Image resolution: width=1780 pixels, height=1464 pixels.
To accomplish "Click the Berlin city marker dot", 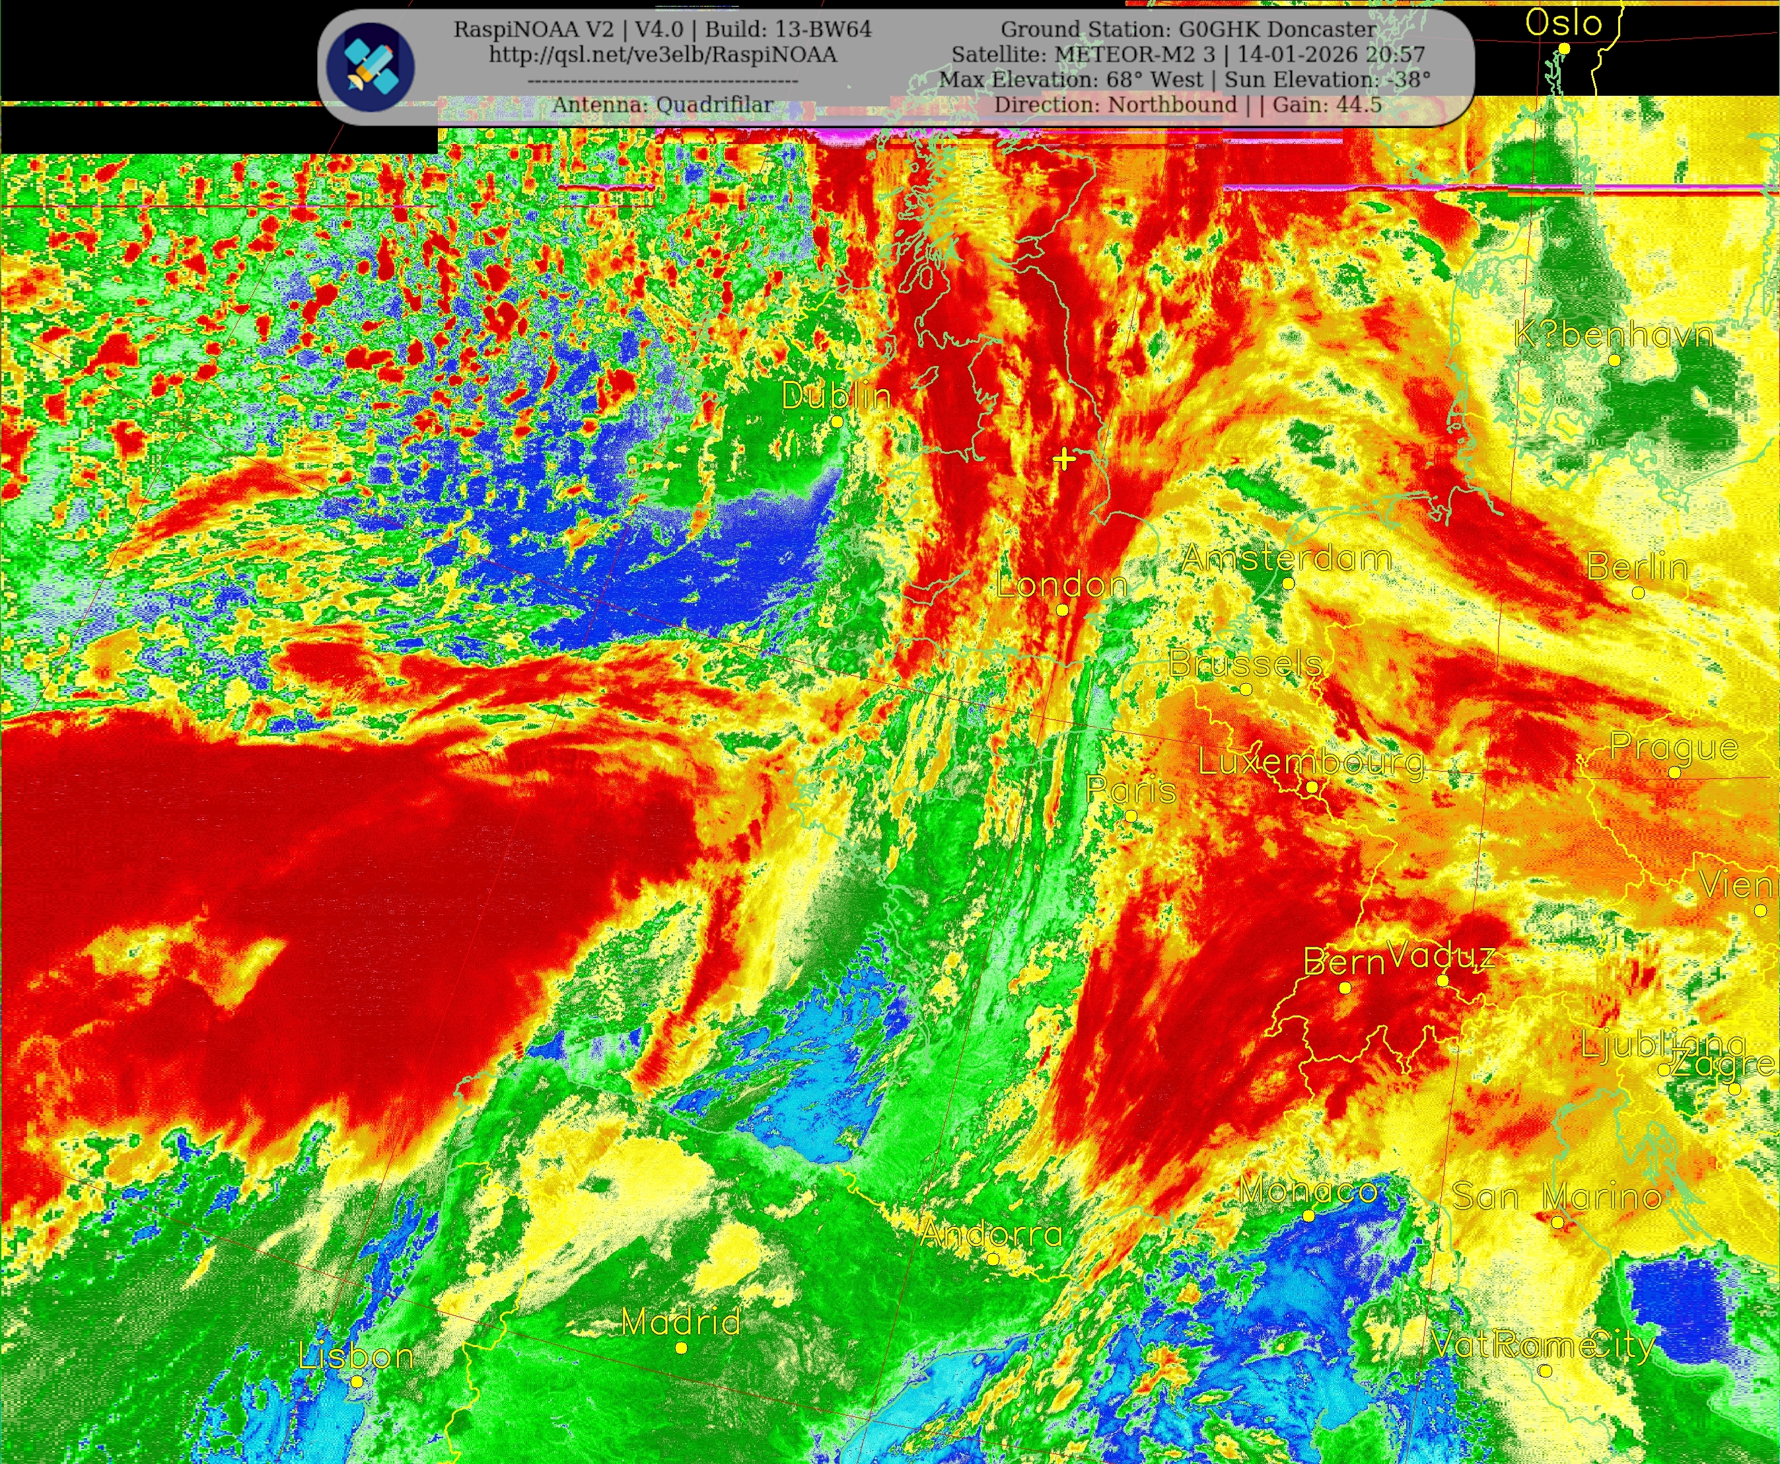I will (1637, 593).
